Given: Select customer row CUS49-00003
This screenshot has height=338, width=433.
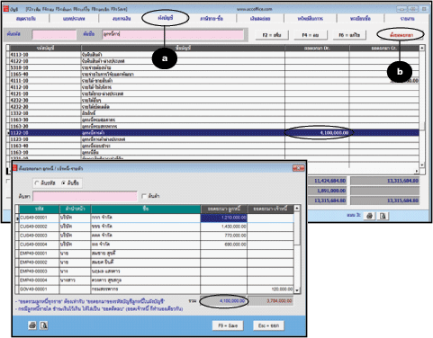Looking at the screenshot, I should [x=157, y=236].
